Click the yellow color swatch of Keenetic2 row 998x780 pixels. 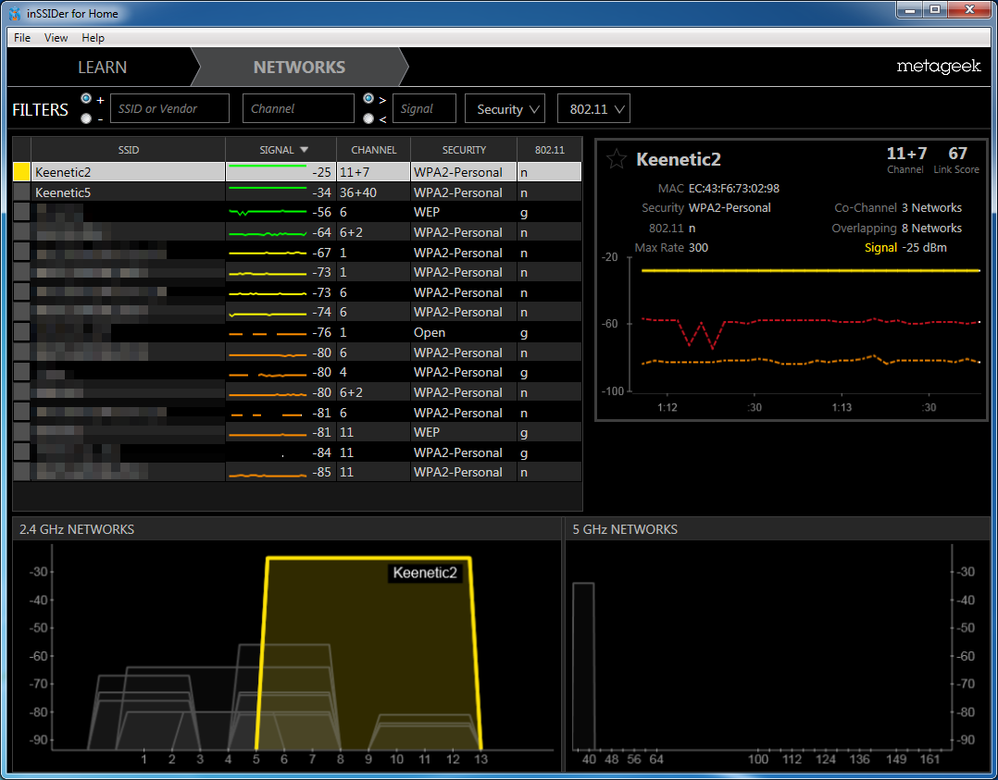[21, 172]
